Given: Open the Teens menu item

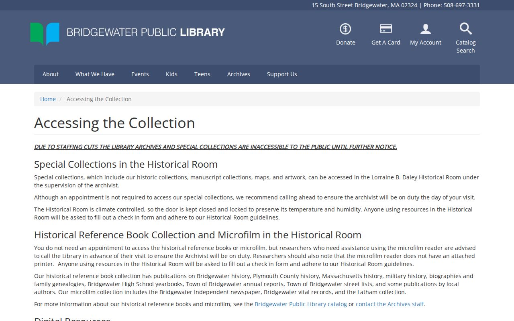Looking at the screenshot, I should pos(202,74).
